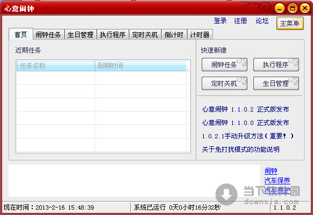Open 关于免打扰模式的功能说明 link
The image size is (313, 215).
click(241, 149)
